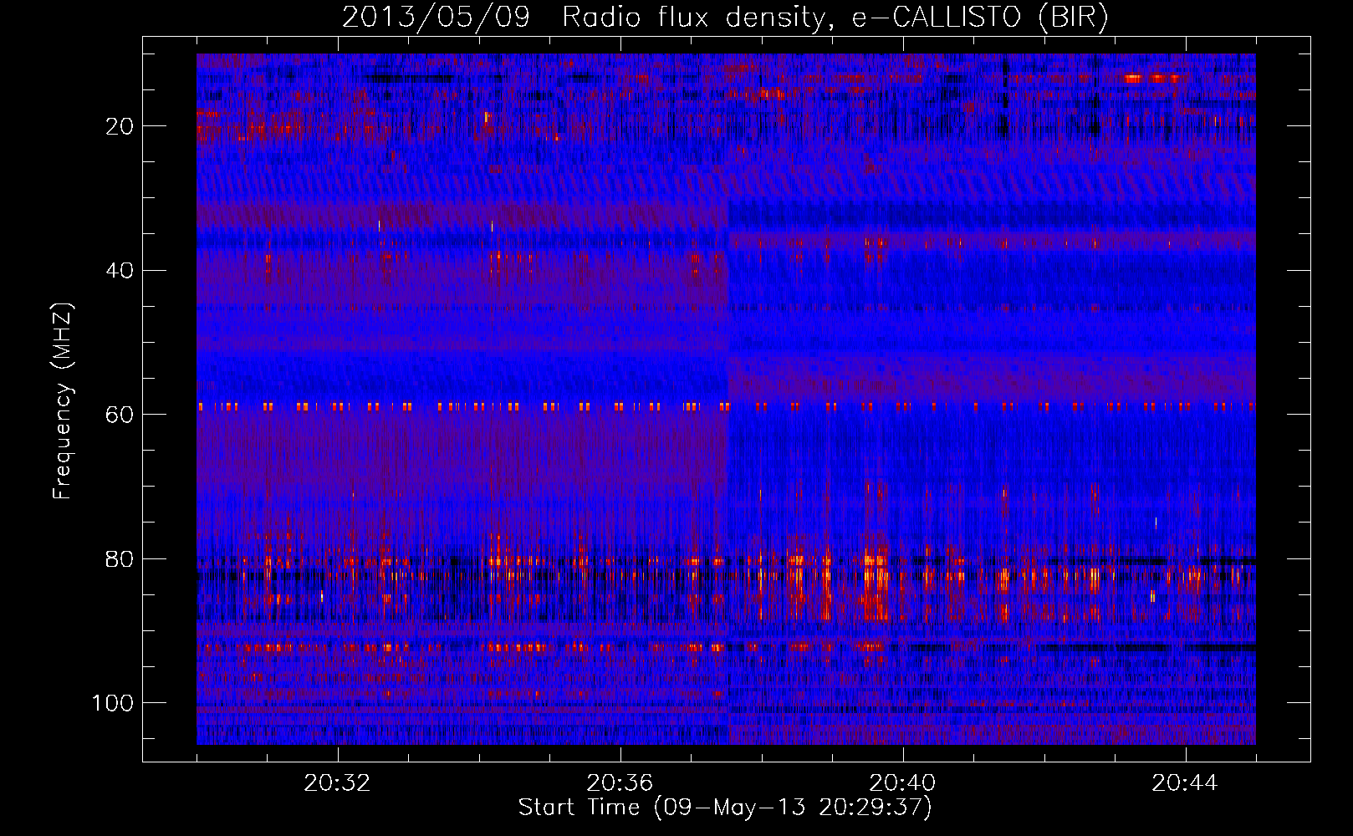This screenshot has width=1353, height=836.
Task: Click the '40' frequency tick label
Action: click(120, 271)
